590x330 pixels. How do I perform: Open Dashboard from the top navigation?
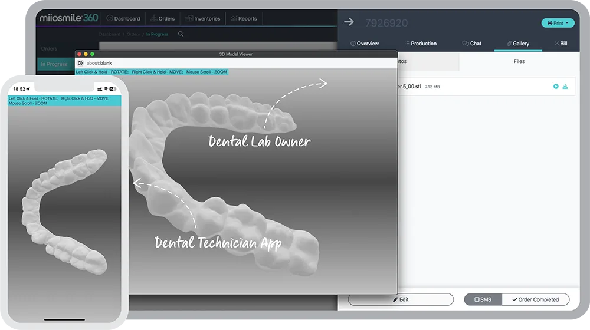pos(123,18)
